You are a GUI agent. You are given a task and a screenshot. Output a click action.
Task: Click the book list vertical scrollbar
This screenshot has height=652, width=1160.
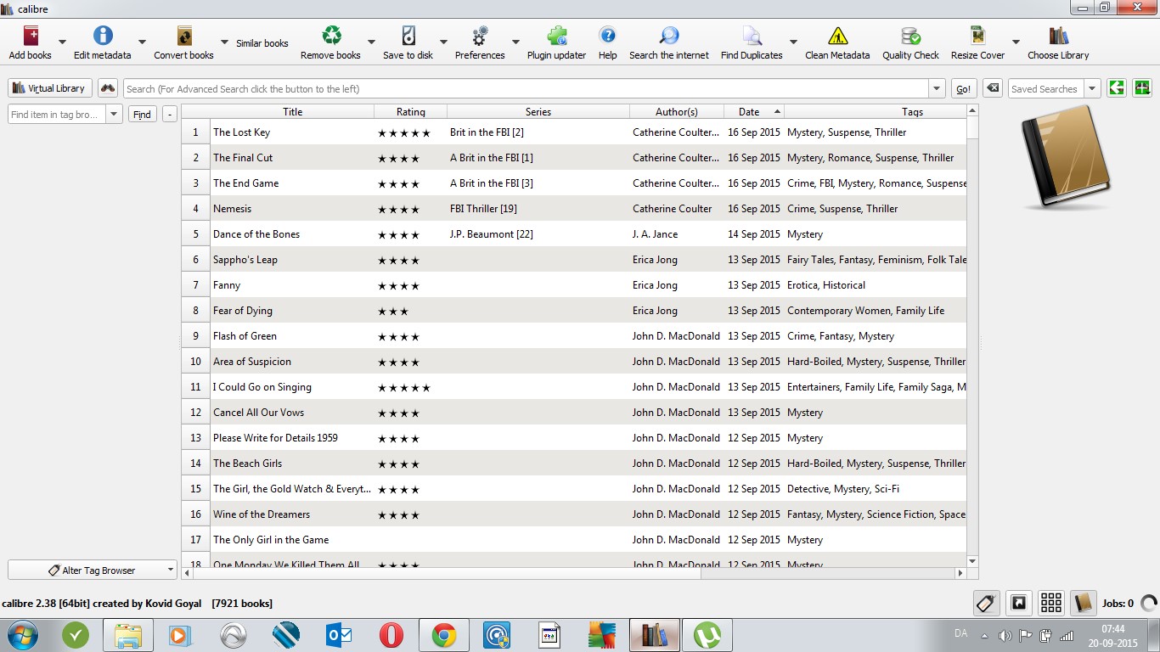click(973, 335)
